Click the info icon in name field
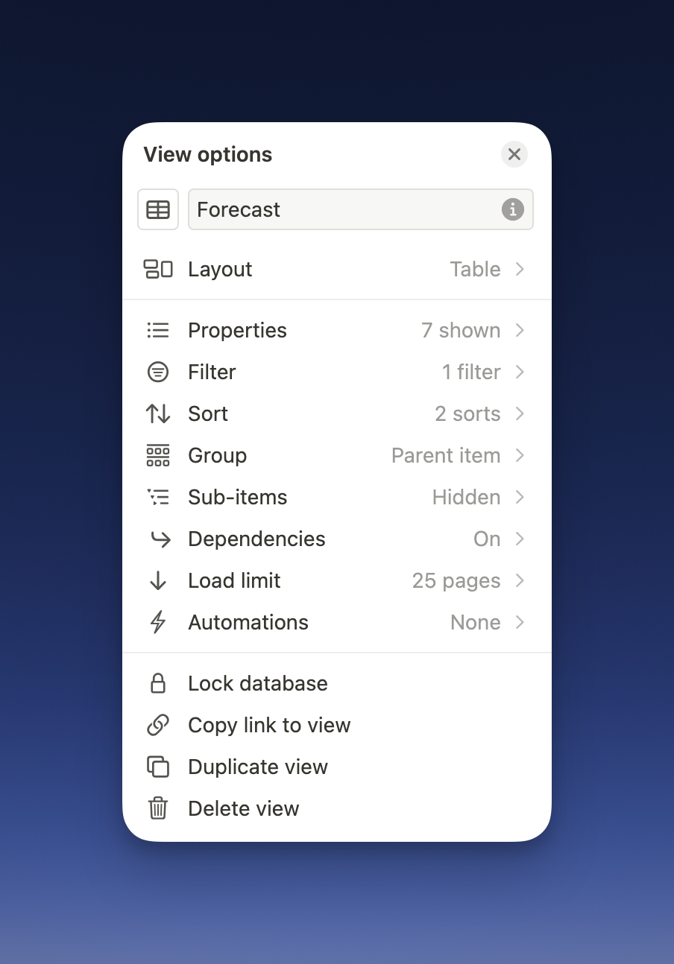This screenshot has width=674, height=964. (x=512, y=209)
